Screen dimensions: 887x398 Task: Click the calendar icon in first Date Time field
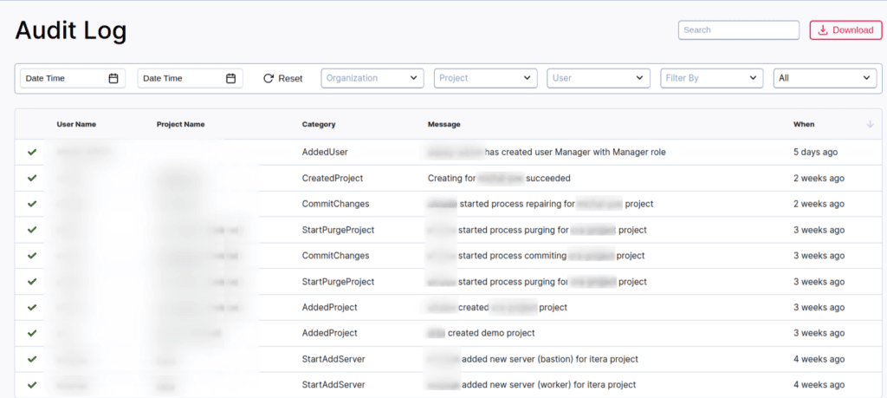click(x=113, y=78)
